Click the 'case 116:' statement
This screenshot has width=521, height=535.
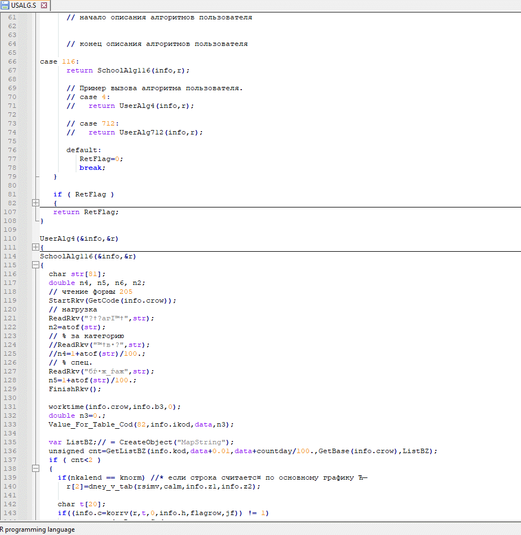[x=59, y=61]
